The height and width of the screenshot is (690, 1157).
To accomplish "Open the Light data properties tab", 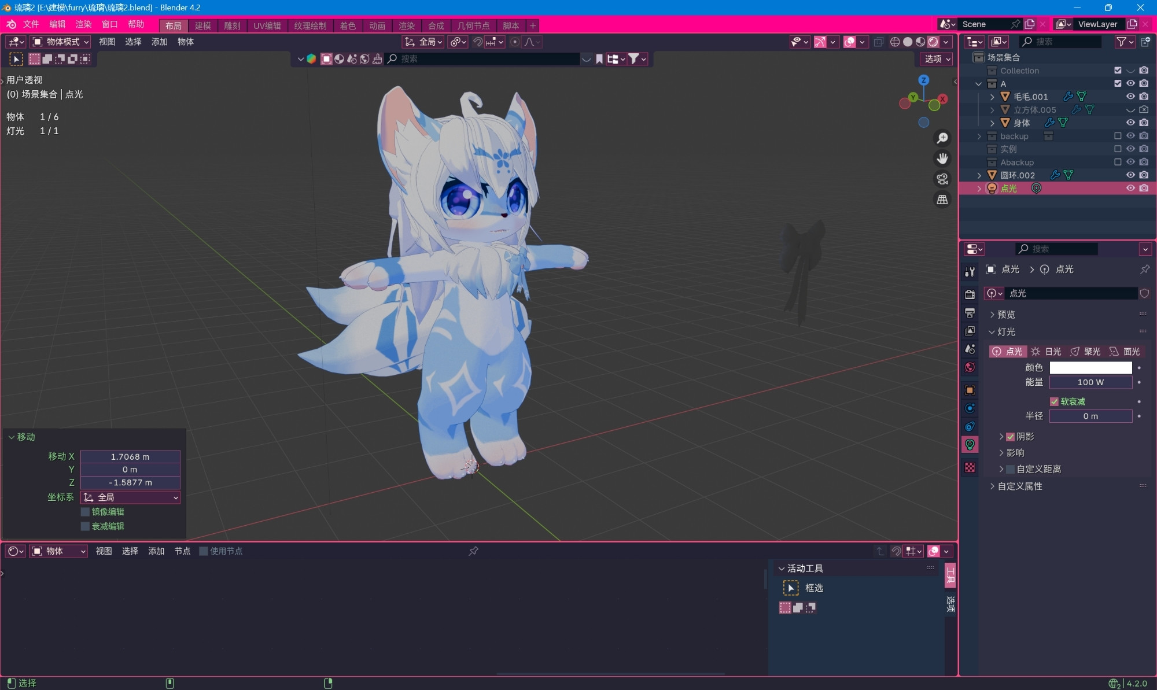I will 970,445.
